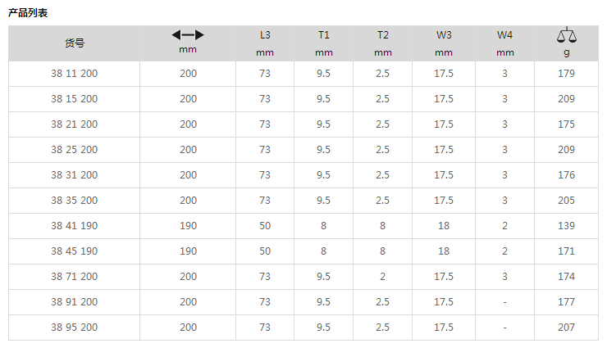Choose article 38 91 200
The height and width of the screenshot is (357, 607).
[75, 302]
